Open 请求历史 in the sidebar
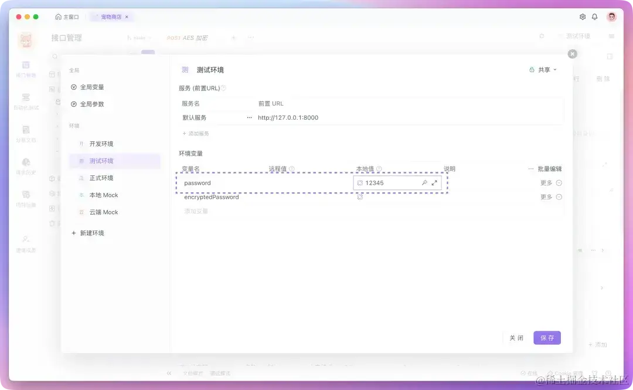Image resolution: width=633 pixels, height=390 pixels. (x=26, y=166)
